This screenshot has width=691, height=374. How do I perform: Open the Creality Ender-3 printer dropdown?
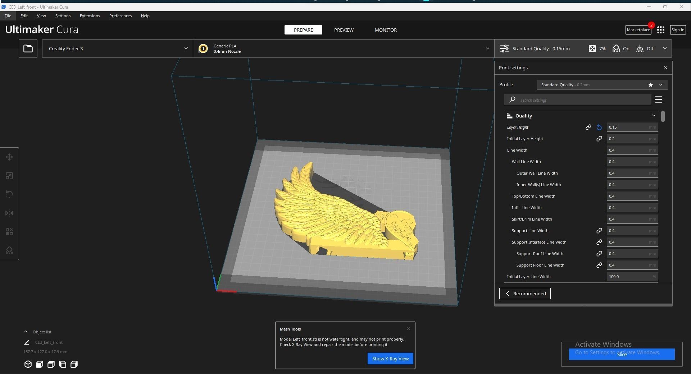click(117, 49)
